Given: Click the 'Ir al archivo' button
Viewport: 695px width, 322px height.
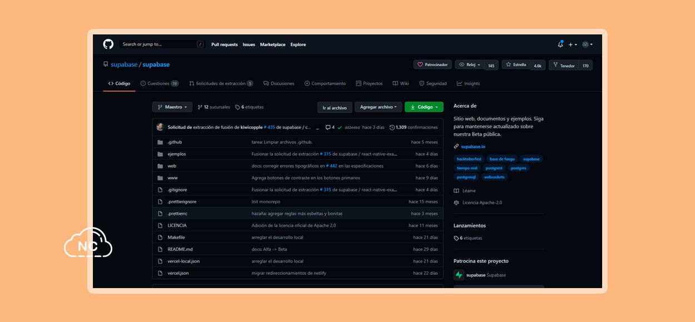Looking at the screenshot, I should pyautogui.click(x=335, y=107).
